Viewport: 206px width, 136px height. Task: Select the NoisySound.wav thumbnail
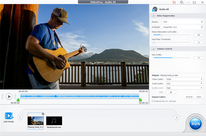click(54, 121)
